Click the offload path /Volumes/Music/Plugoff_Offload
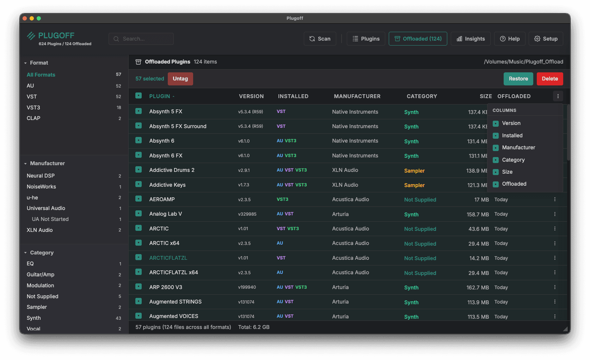This screenshot has height=360, width=590. pyautogui.click(x=523, y=62)
